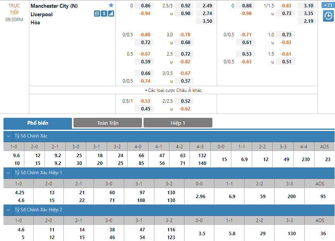
Task: Switch to the Hiệp 1 tab
Action: pos(178,123)
